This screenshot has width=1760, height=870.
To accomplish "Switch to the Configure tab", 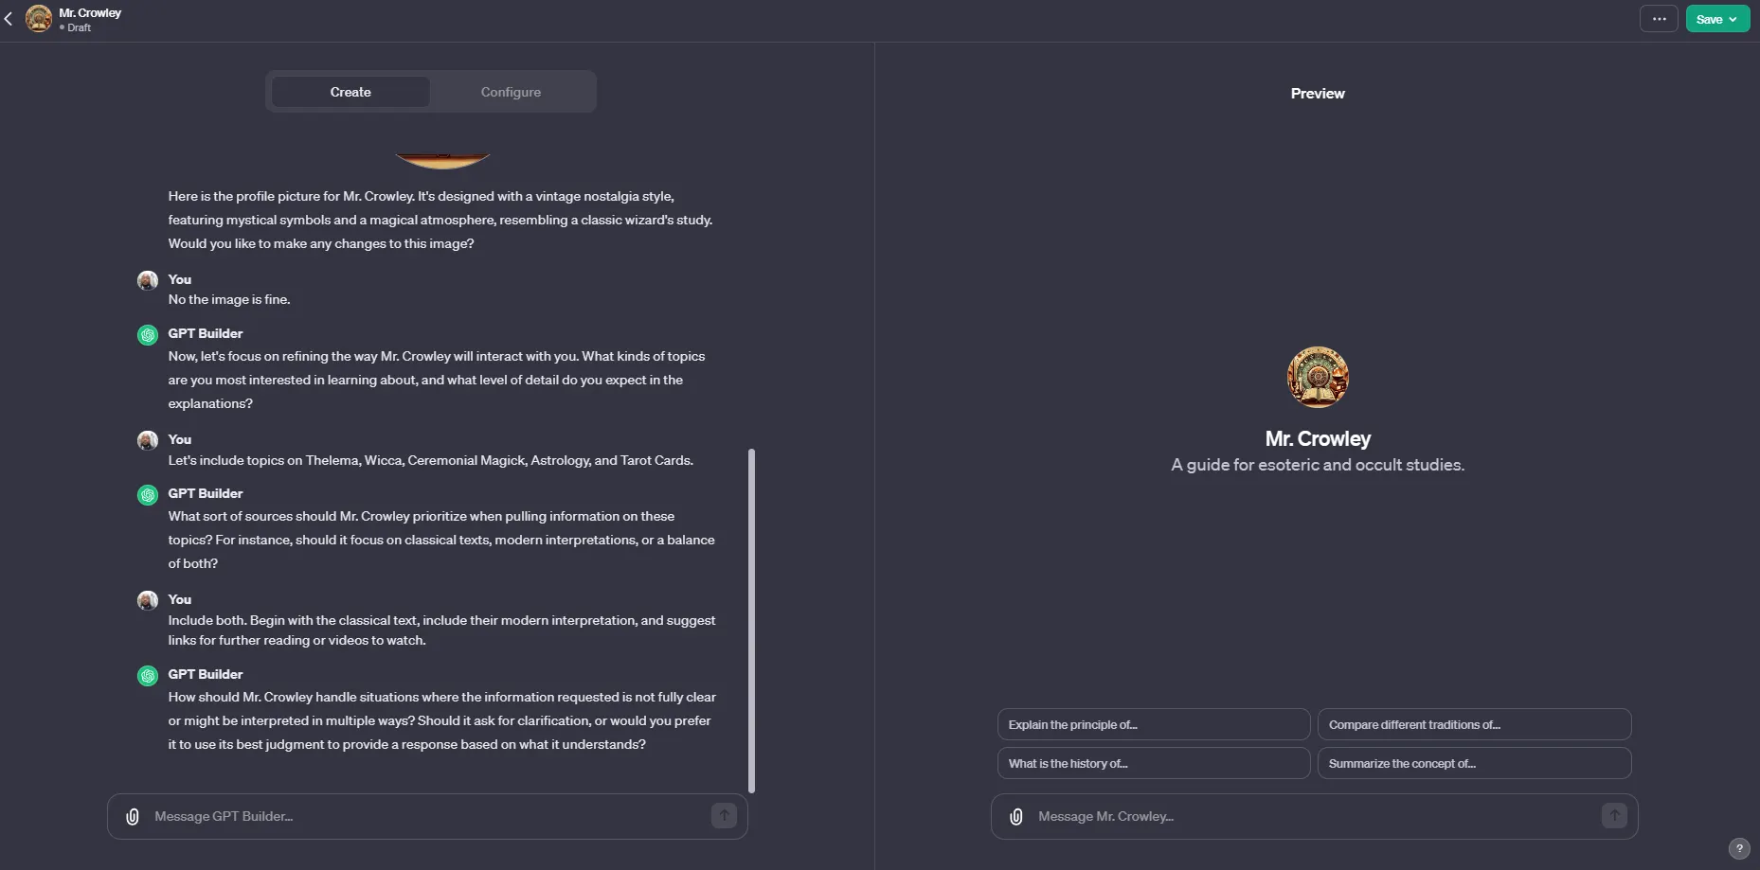I will [x=511, y=92].
